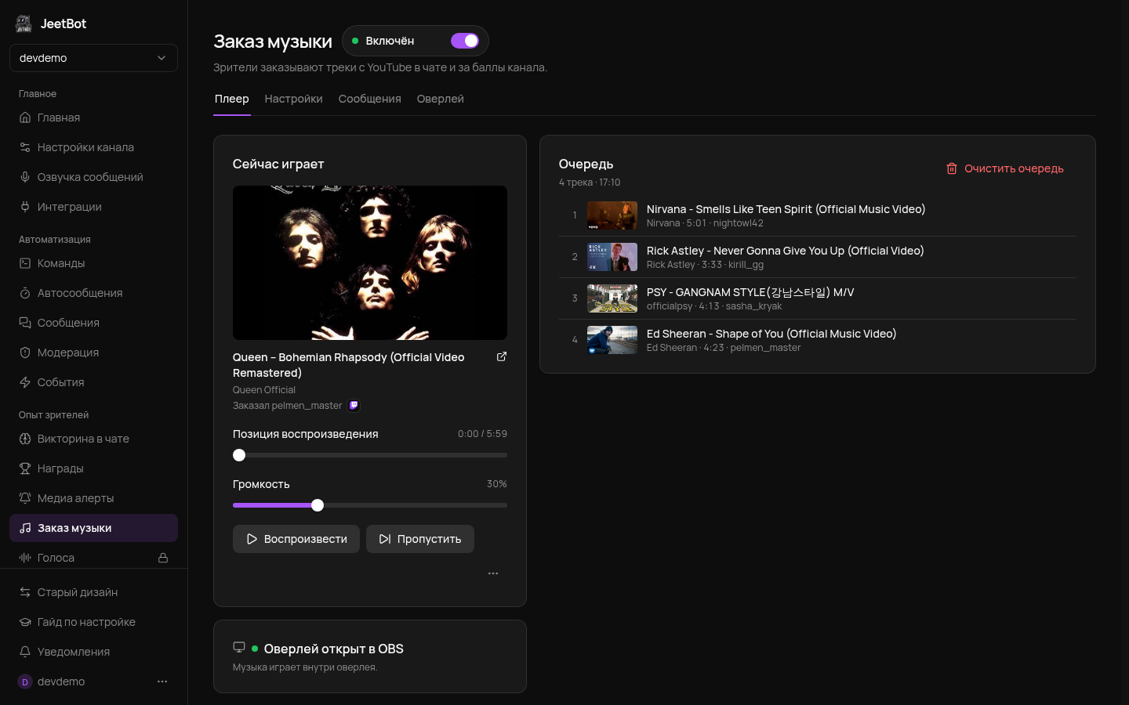
Task: Click the playback position slider handle
Action: 239,455
